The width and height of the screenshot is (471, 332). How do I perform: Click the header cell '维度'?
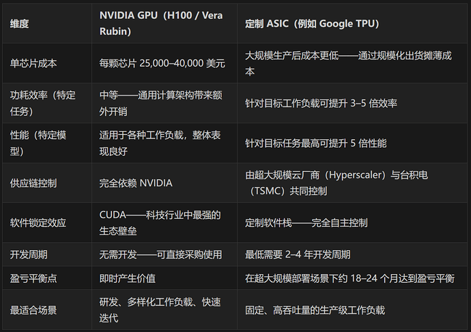coord(47,23)
